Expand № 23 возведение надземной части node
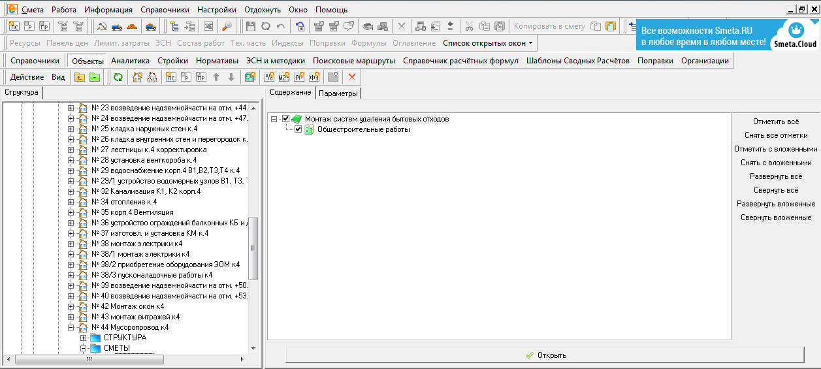 tap(71, 108)
